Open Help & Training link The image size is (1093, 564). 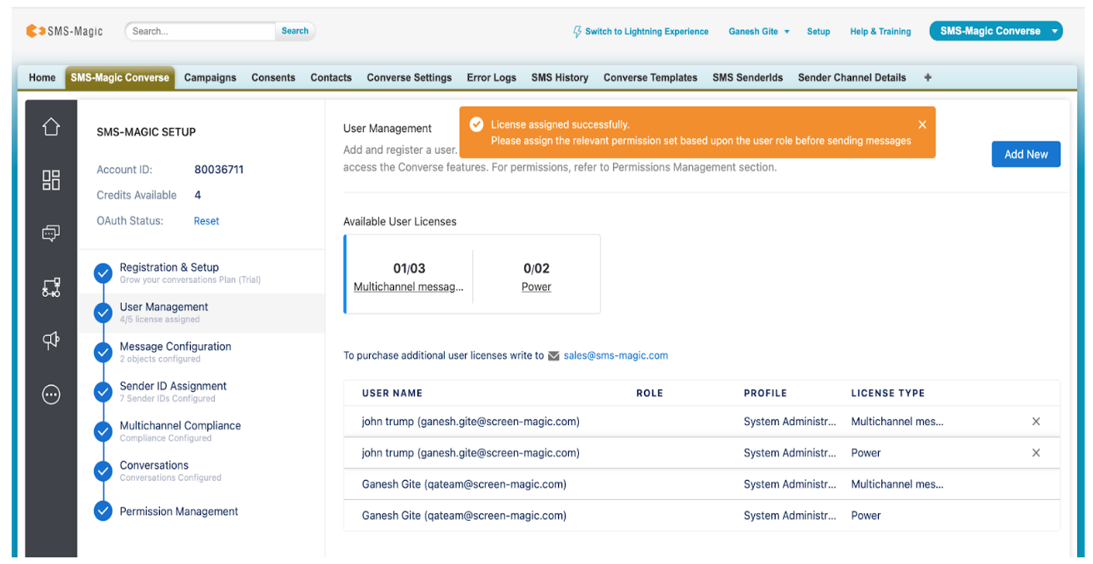point(881,32)
